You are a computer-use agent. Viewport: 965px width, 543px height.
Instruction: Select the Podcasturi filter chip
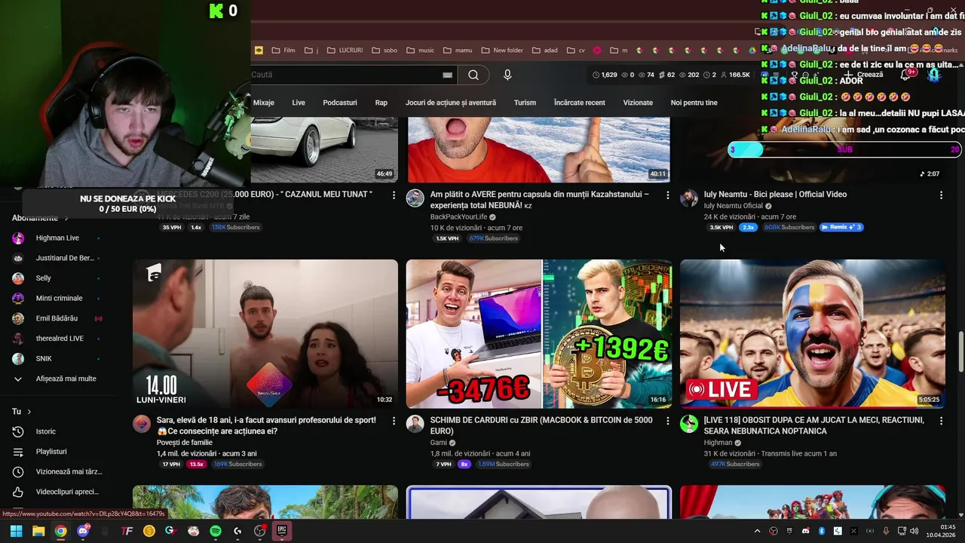[340, 103]
